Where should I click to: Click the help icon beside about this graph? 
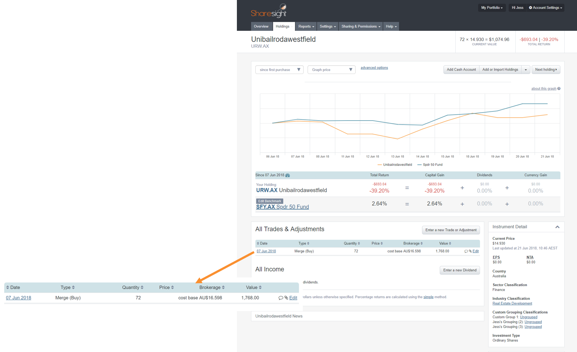point(559,89)
